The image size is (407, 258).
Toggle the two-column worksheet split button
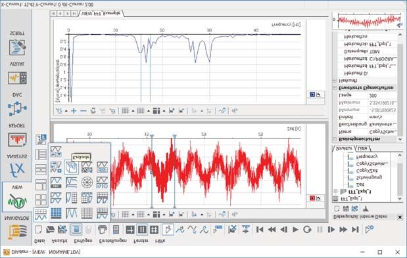pyautogui.click(x=142, y=230)
